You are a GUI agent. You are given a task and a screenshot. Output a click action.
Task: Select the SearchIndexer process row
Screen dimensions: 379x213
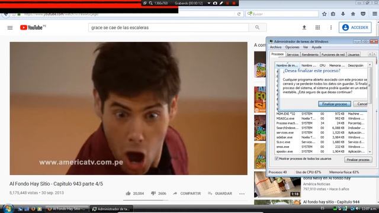[x=321, y=128]
